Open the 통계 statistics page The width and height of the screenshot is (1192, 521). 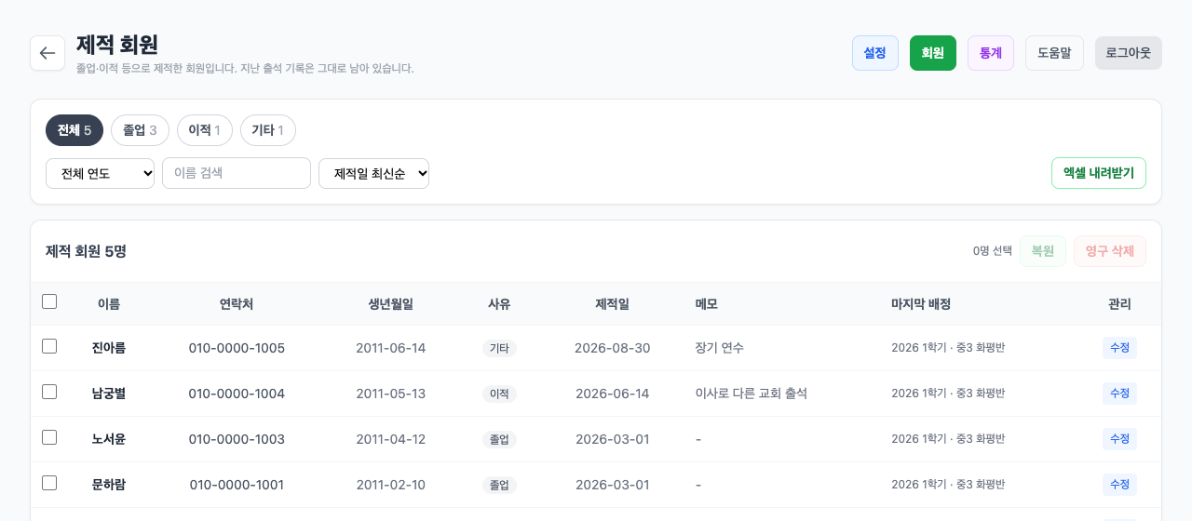[991, 53]
